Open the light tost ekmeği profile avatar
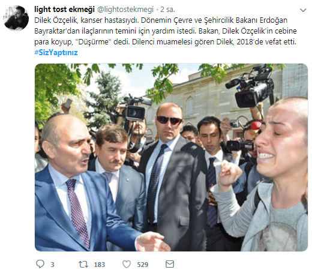This screenshot has width=312, height=273. pos(16,18)
